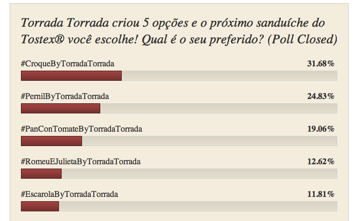Viewport: 355px width, 221px height.
Task: Choose the #RomeuEJulietaByTorradaTorrada option label
Action: point(80,162)
